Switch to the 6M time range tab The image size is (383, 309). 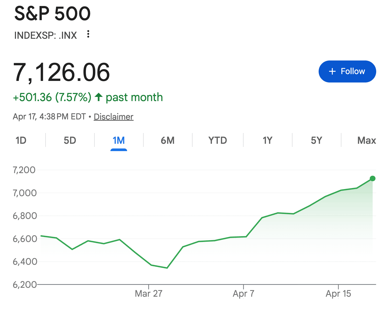click(x=168, y=140)
